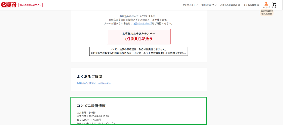283x125 pixels.
Task: Open お申込み後の流れ link
Action: (230, 5)
